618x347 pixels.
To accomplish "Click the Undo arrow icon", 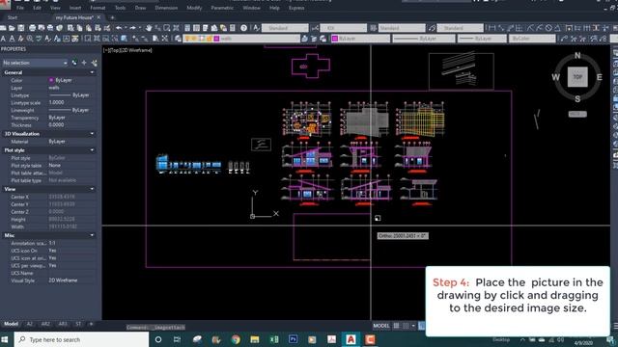I will pos(119,28).
